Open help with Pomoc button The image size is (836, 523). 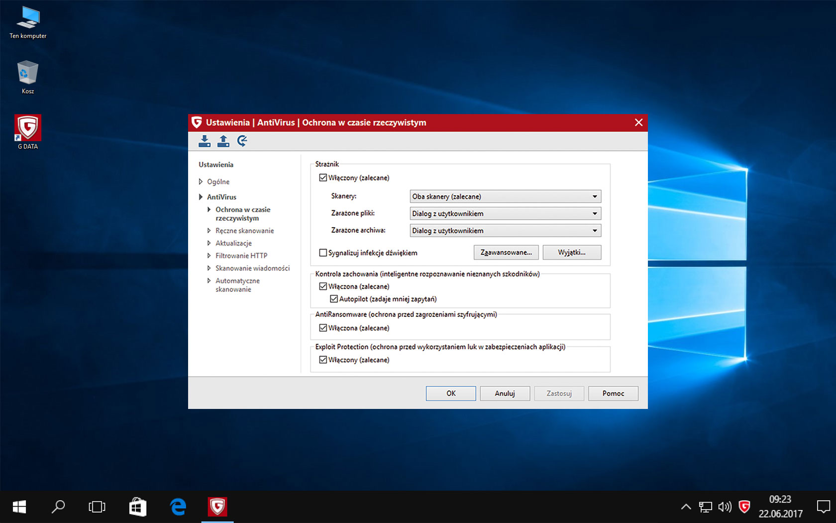(613, 393)
